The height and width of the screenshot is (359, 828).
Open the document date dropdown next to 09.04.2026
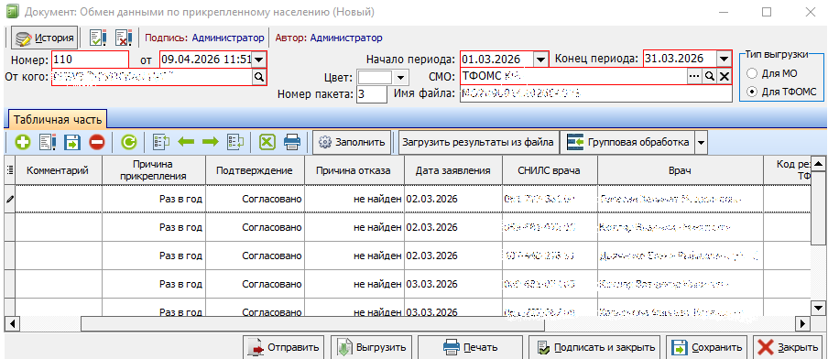click(258, 60)
